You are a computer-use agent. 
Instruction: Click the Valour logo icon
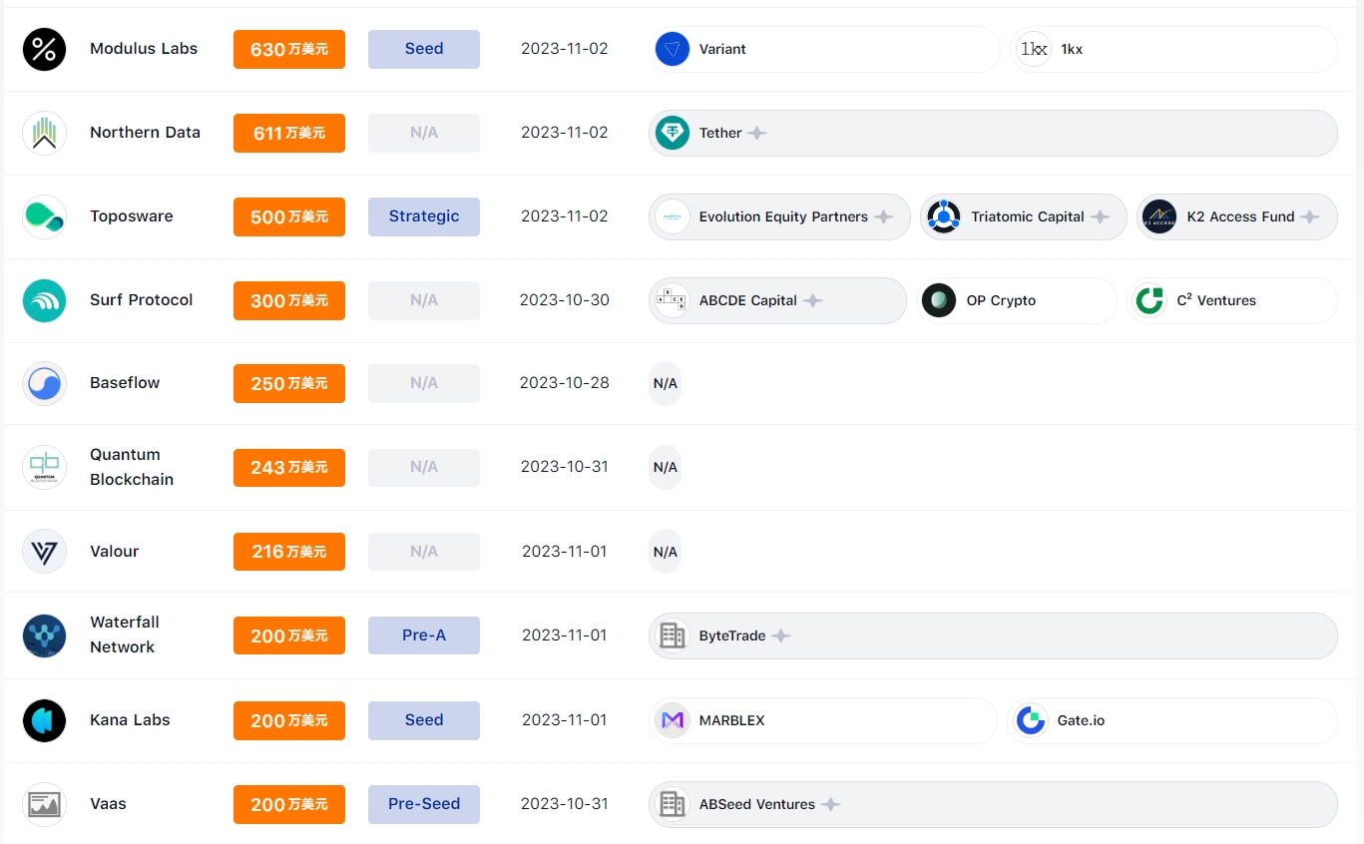[44, 551]
